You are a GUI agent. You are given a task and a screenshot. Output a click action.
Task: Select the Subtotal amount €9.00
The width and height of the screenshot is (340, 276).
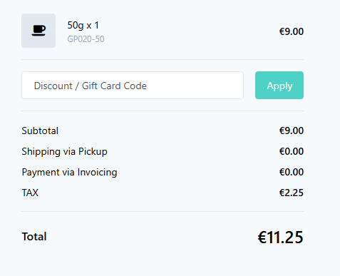point(292,131)
